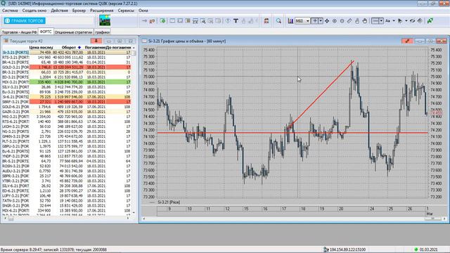Click the date 01.03.2021 in status bar
Viewport: 450px width, 253px height.
tap(428, 249)
